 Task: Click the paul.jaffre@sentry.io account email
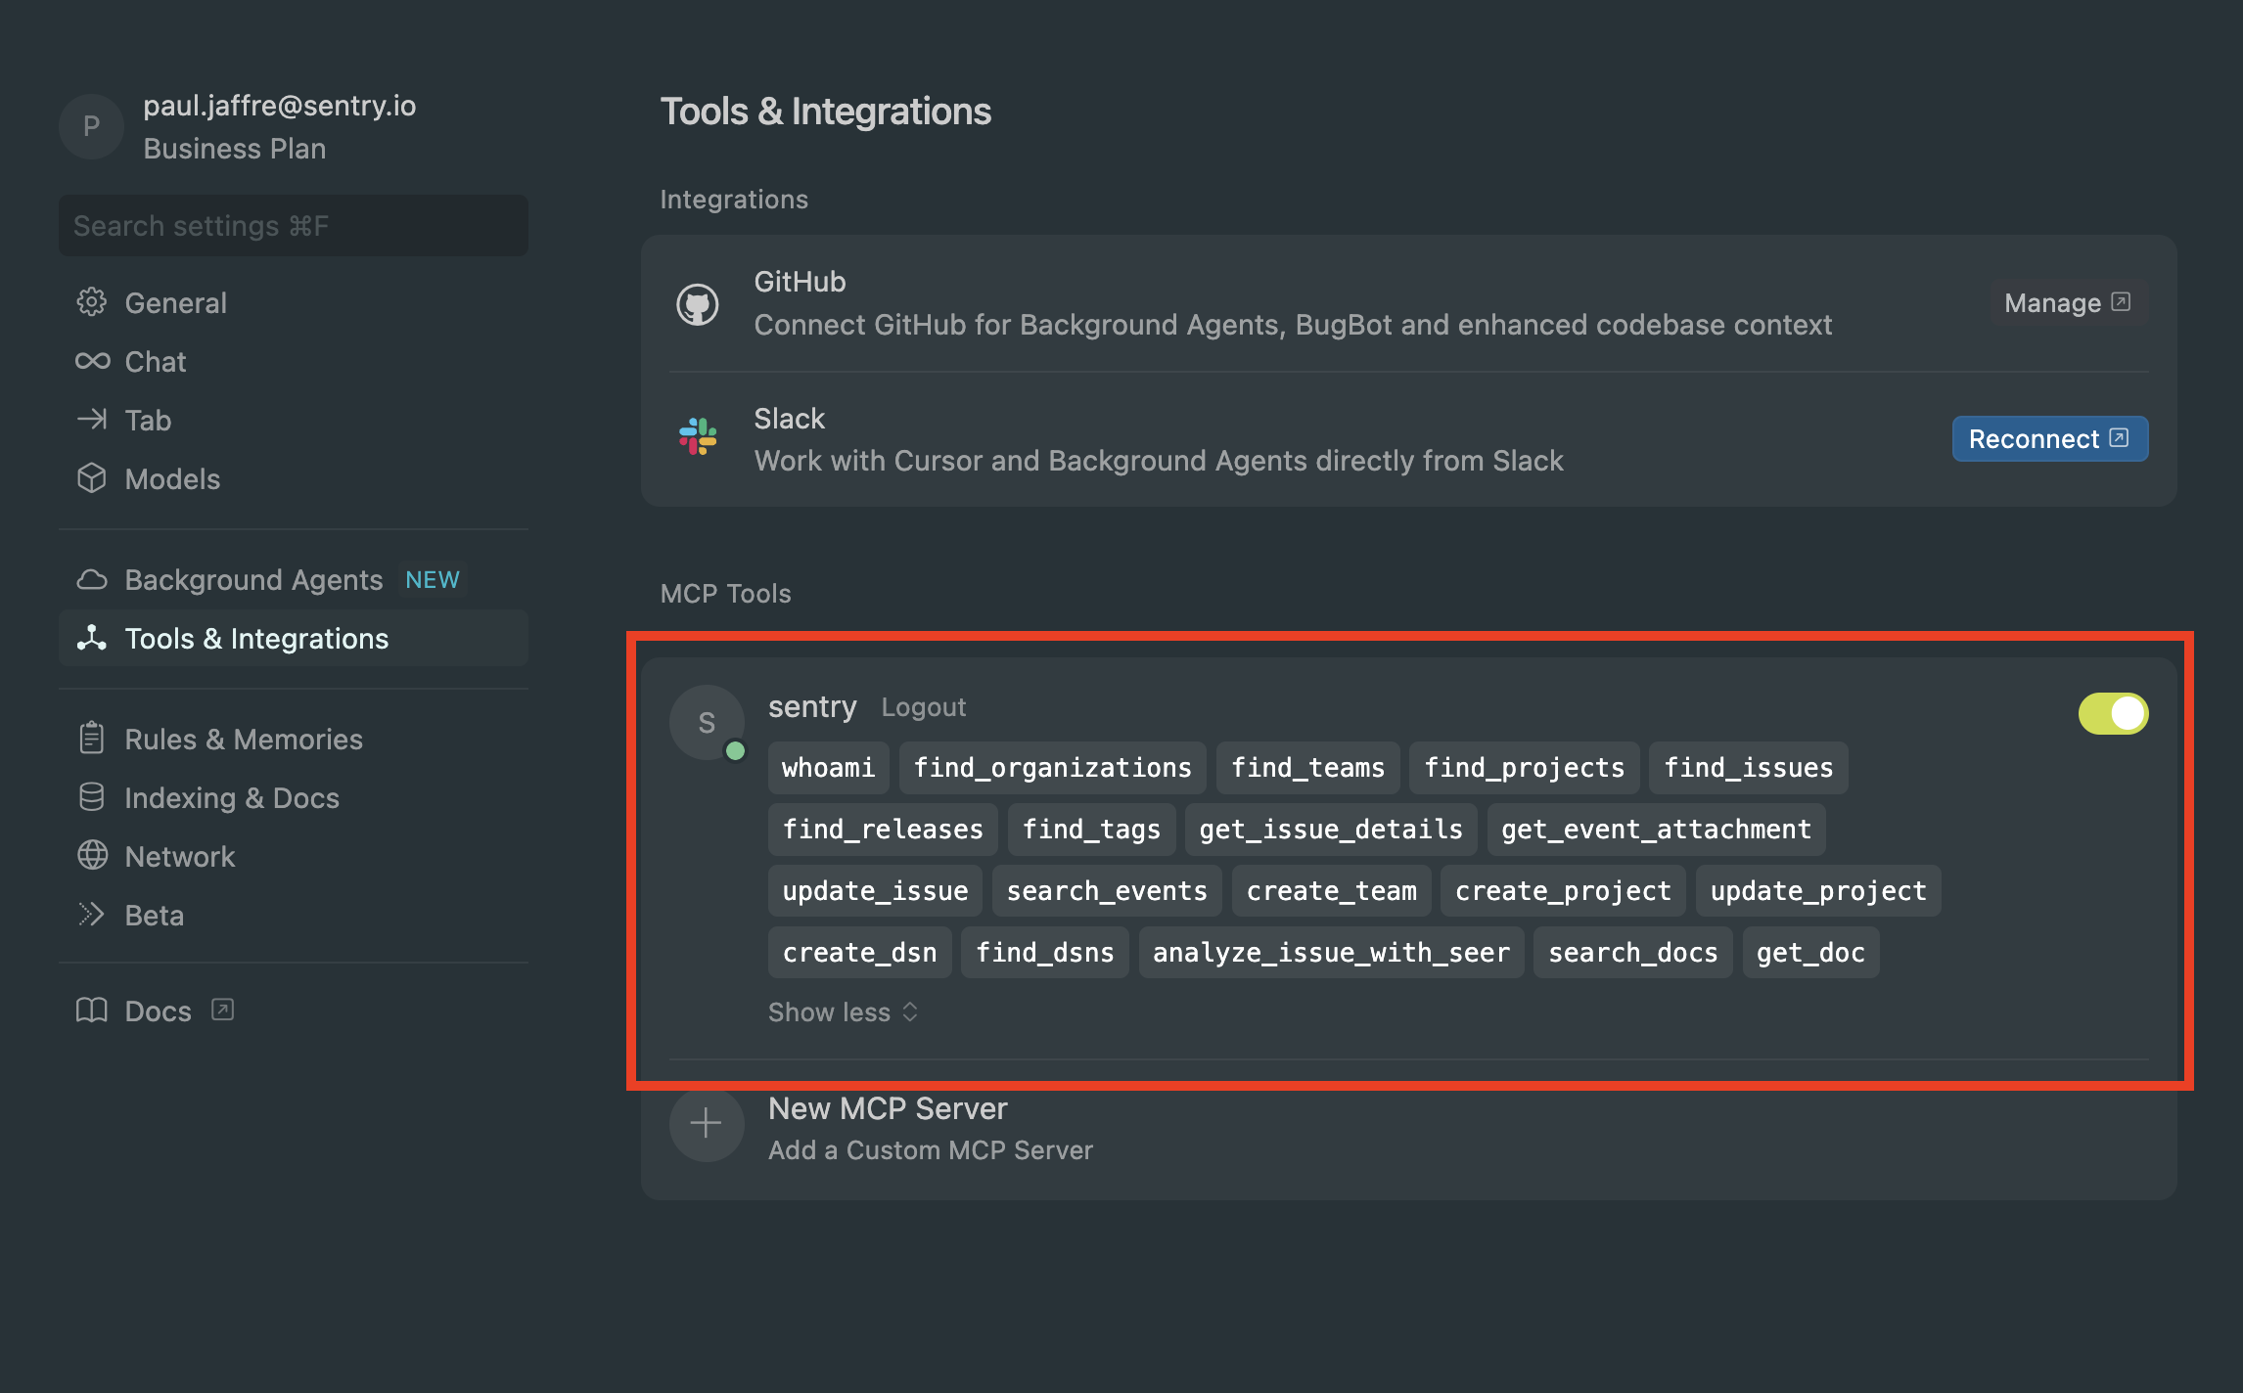pos(280,105)
